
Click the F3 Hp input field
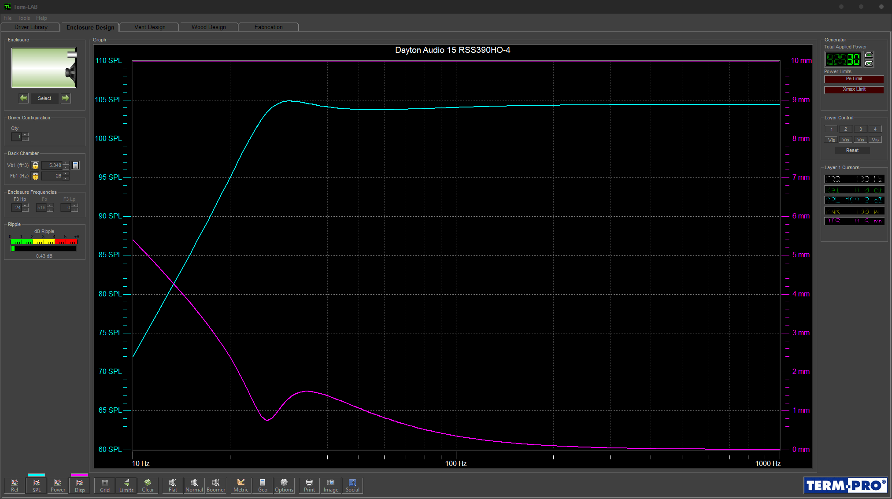17,207
